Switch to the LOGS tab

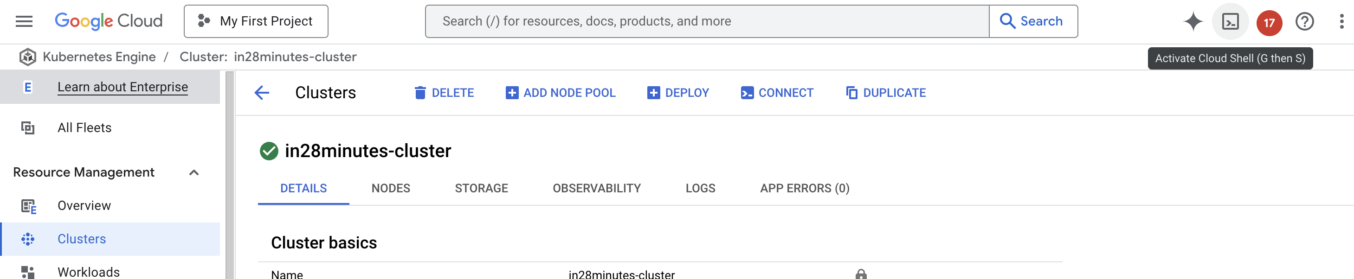pyautogui.click(x=700, y=188)
